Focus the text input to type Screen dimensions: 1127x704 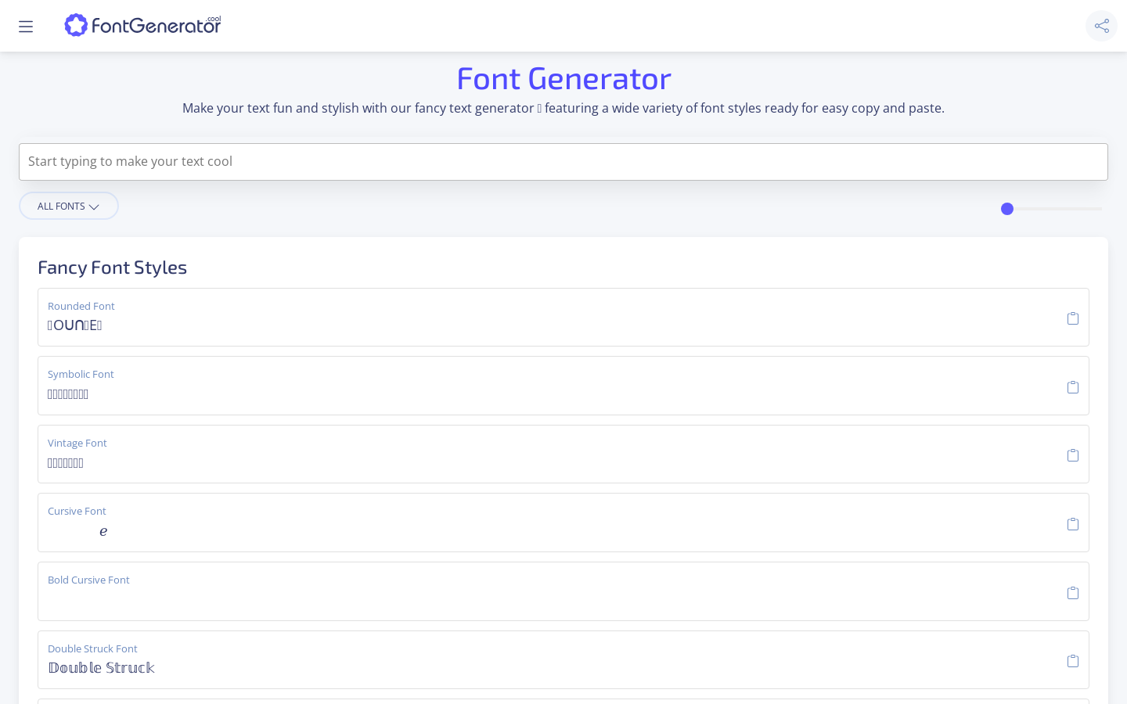coord(563,162)
